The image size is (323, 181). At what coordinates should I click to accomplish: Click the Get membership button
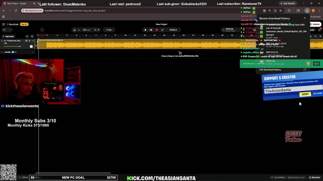24,24
